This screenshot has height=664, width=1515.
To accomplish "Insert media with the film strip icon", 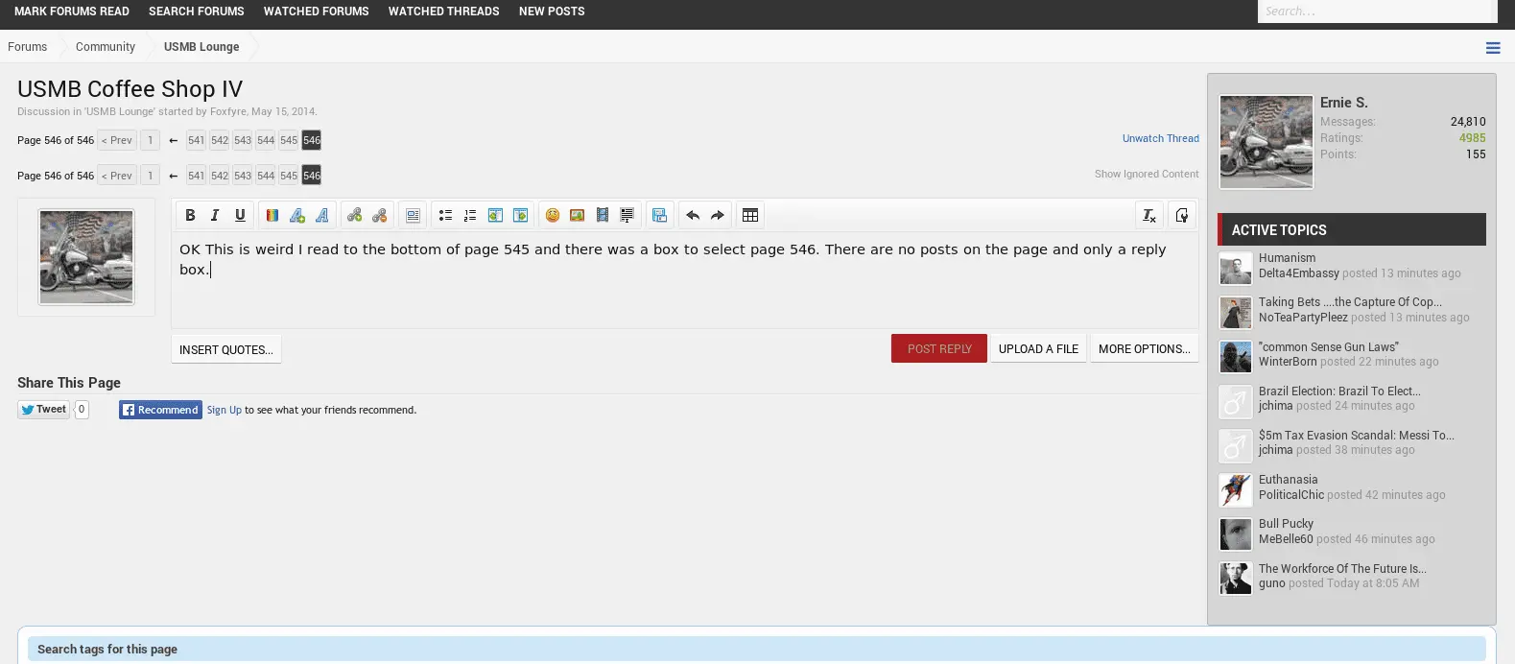I will tap(603, 215).
